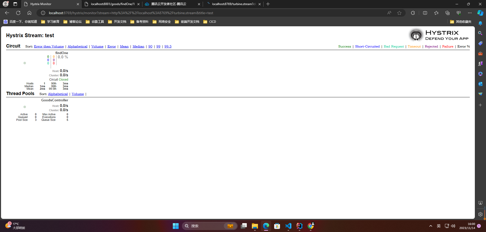
Task: Open the browser Extensions menu
Action: (x=413, y=13)
